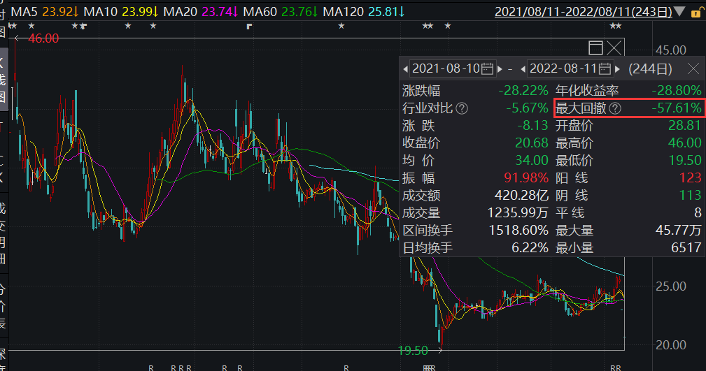Click the 阳线 count 123
The width and height of the screenshot is (706, 371).
[x=691, y=178]
